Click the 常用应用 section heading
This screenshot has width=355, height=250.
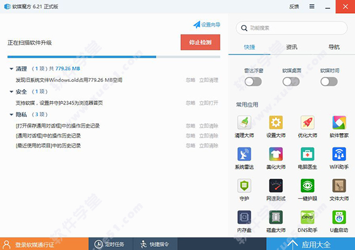[247, 104]
